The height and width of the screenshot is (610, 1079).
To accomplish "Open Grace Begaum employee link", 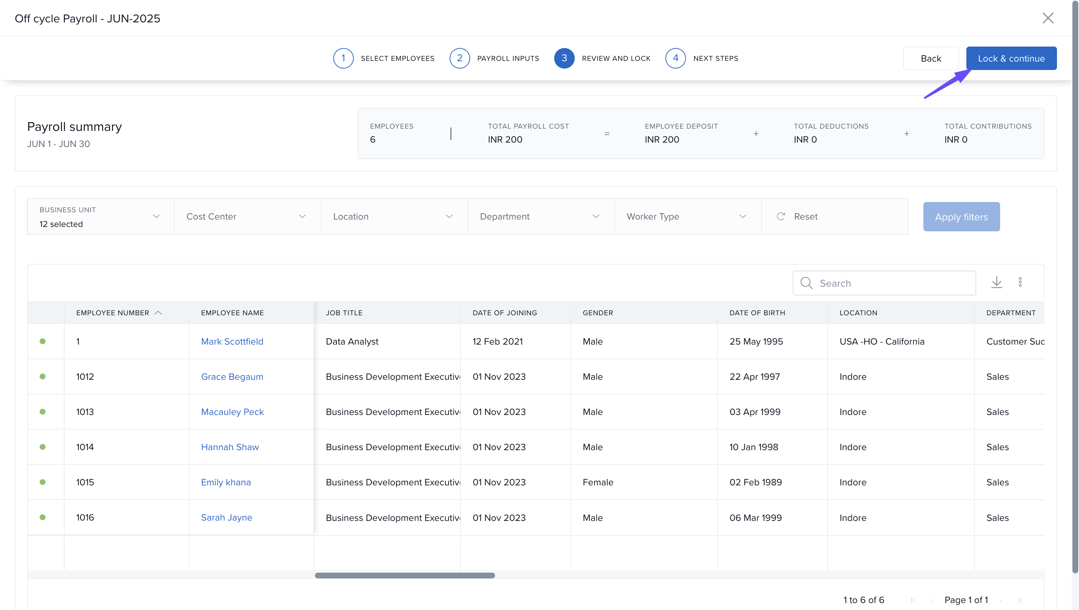I will [232, 376].
